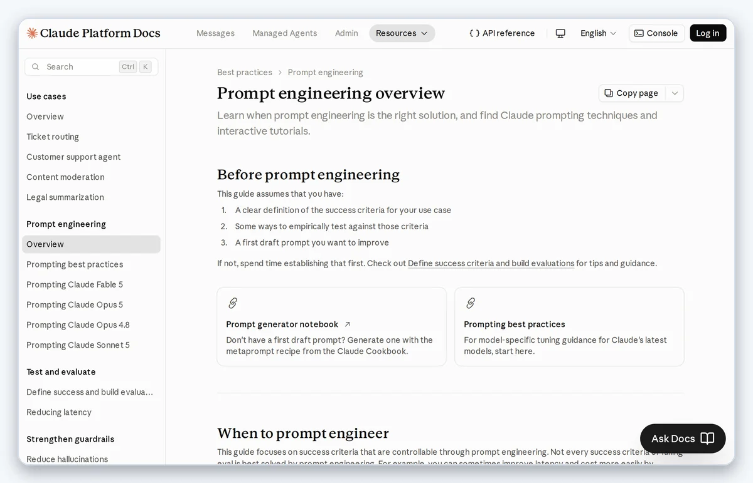753x483 pixels.
Task: Click the search magnifier icon
Action: pyautogui.click(x=35, y=67)
